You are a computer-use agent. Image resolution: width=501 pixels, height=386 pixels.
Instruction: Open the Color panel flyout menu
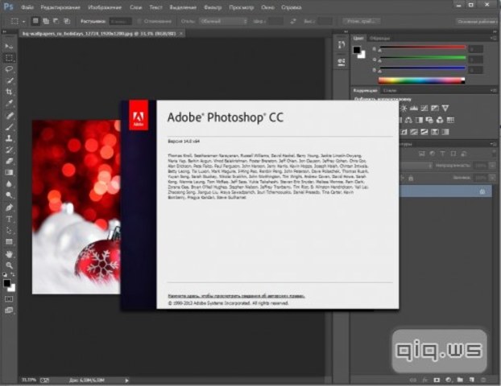coord(494,38)
